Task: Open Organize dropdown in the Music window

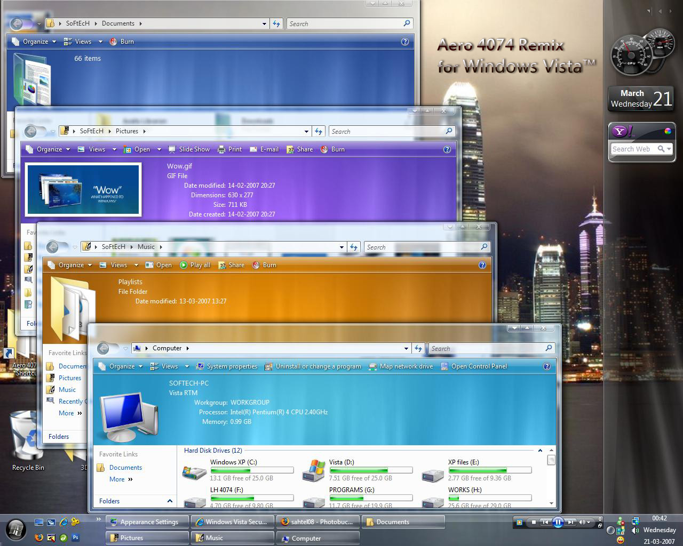Action: point(70,265)
